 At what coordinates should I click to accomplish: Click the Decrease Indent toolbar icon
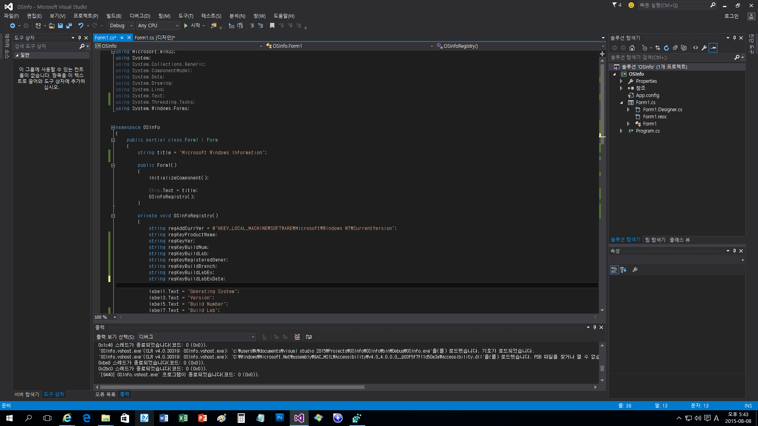pyautogui.click(x=252, y=26)
